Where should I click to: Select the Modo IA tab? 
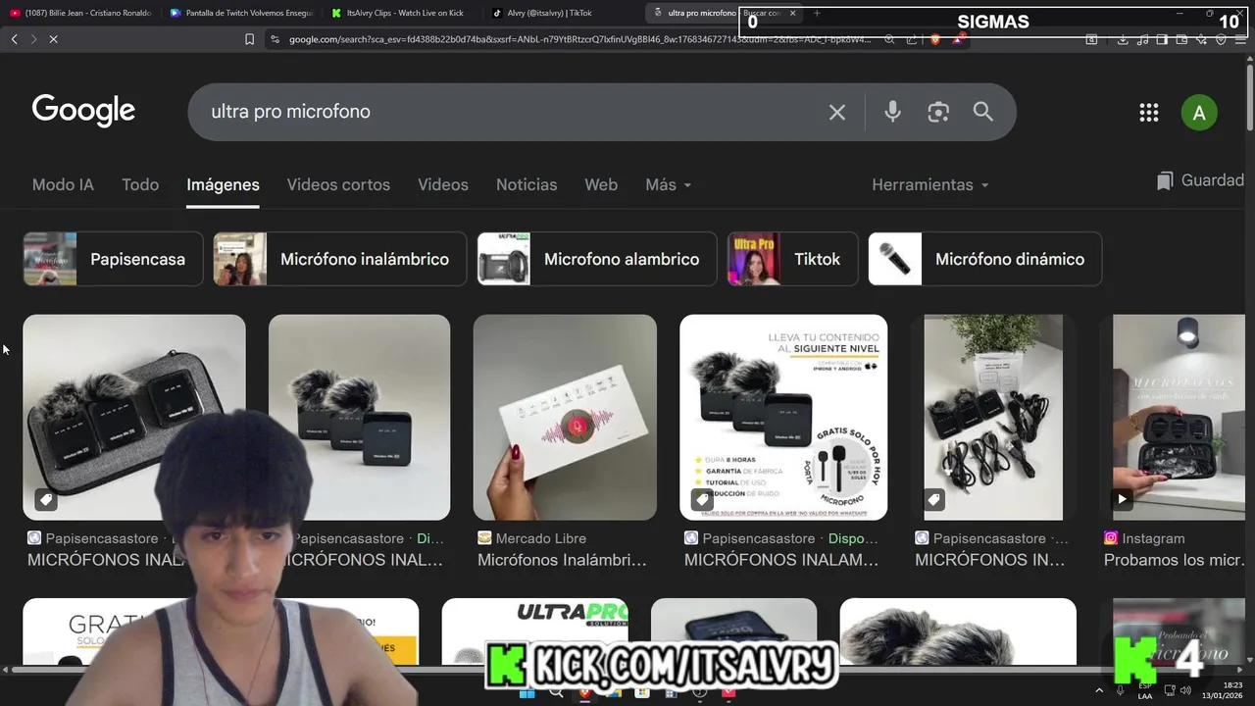pyautogui.click(x=63, y=184)
